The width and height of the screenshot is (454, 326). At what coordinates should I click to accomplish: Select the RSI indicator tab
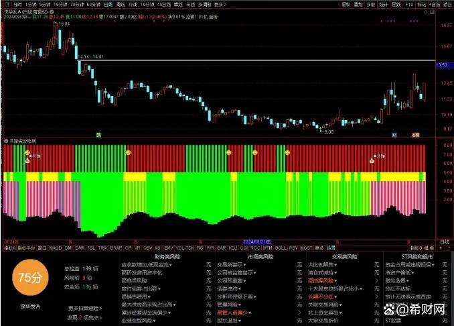click(200, 248)
